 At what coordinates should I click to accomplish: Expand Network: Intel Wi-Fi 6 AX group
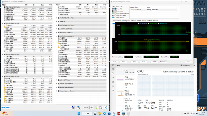click(56, 84)
